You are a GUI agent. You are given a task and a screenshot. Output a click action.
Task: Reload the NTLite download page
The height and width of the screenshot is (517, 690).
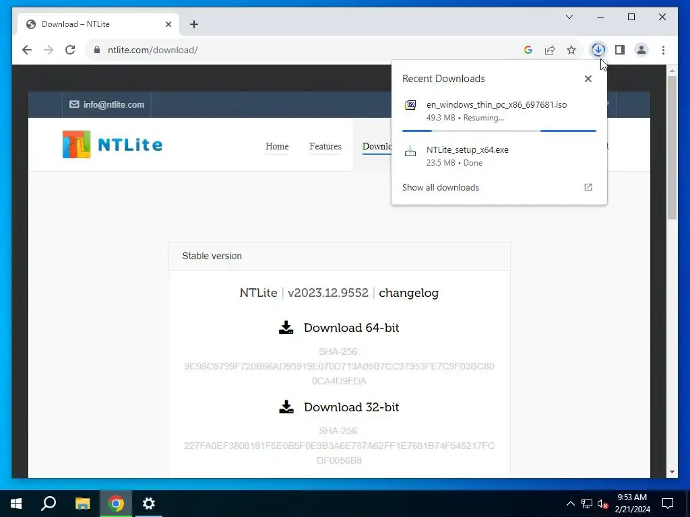(70, 50)
